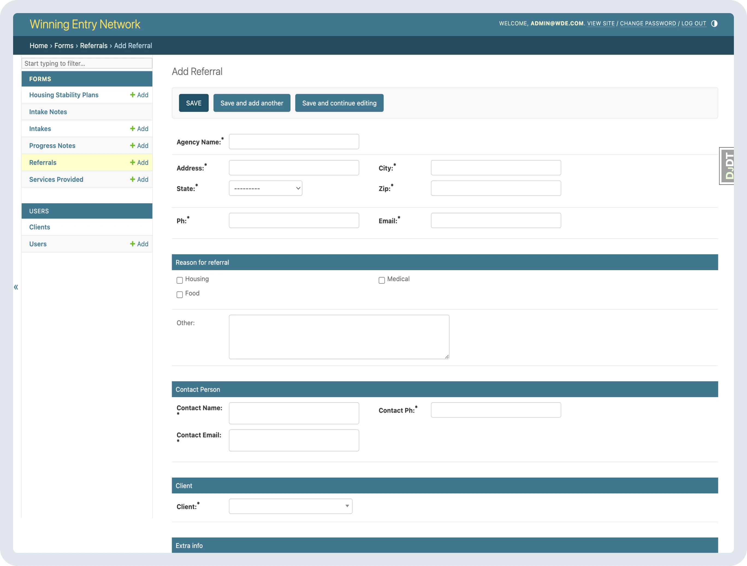Click Add next to Services Provided
The width and height of the screenshot is (747, 566).
point(139,179)
